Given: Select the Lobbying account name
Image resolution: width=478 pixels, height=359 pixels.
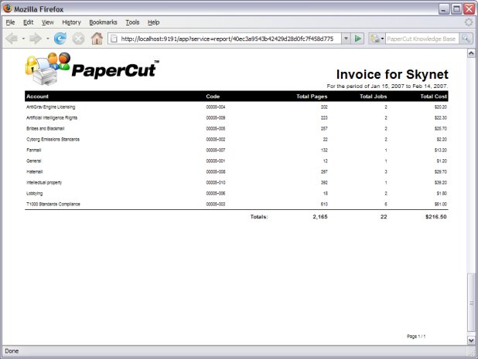Looking at the screenshot, I should click(x=35, y=194).
